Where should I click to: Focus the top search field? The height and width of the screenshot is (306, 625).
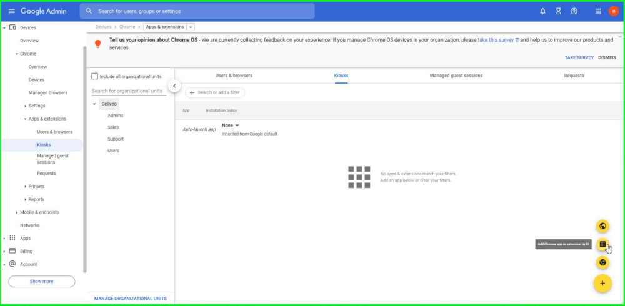tap(197, 11)
